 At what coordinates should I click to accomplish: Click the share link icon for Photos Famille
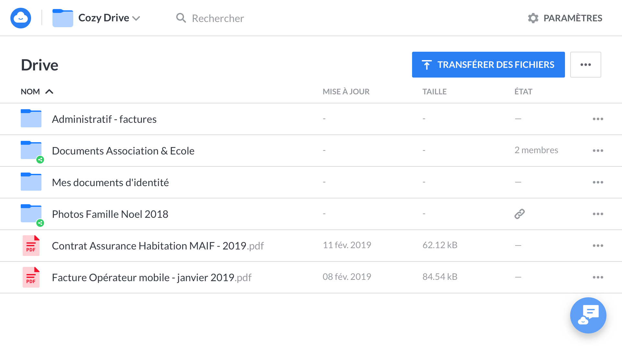(519, 214)
